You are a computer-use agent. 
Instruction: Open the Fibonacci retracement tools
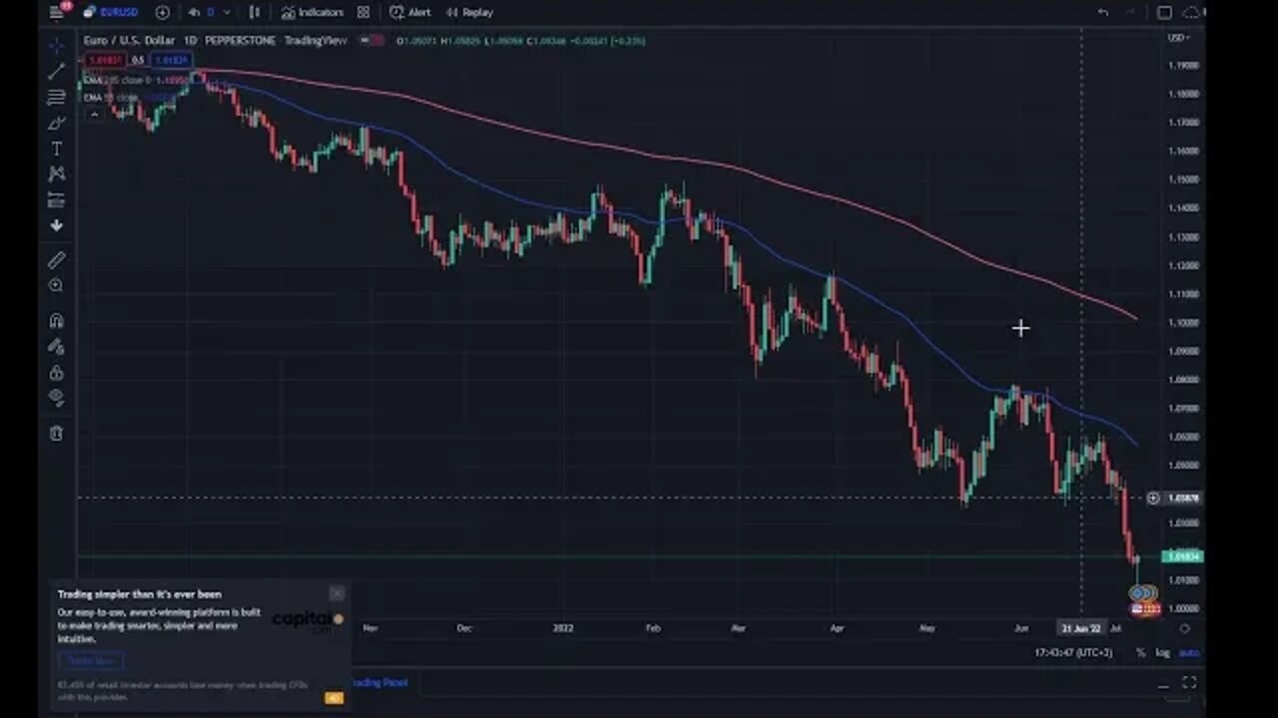coord(57,97)
